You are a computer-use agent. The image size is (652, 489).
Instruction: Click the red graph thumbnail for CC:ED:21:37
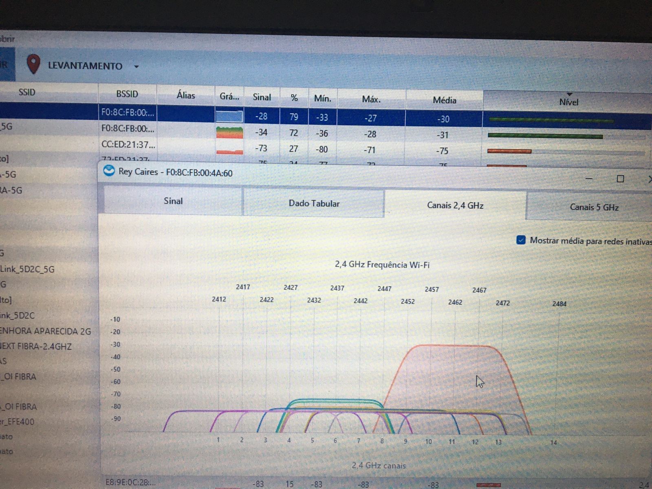coord(229,150)
